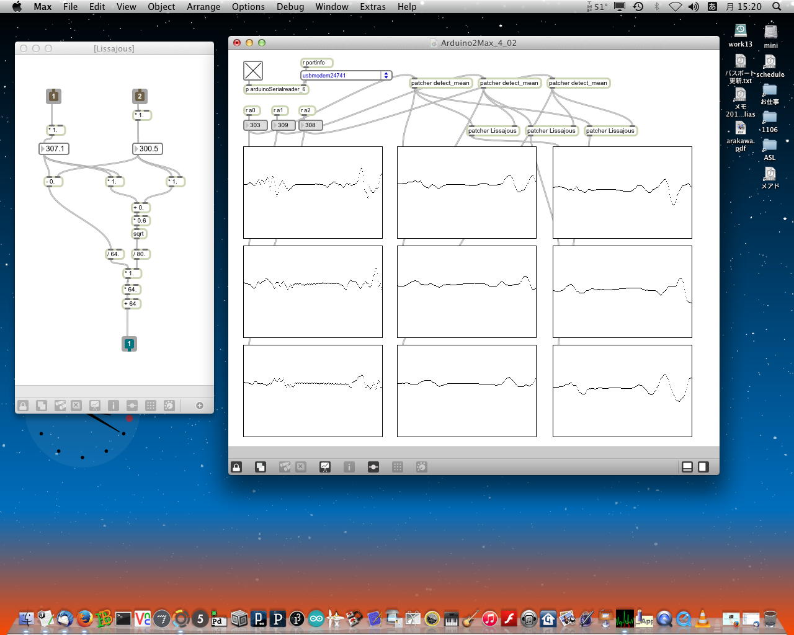The width and height of the screenshot is (794, 635).
Task: Select the sqrt object in Lissajous patcher
Action: (139, 234)
